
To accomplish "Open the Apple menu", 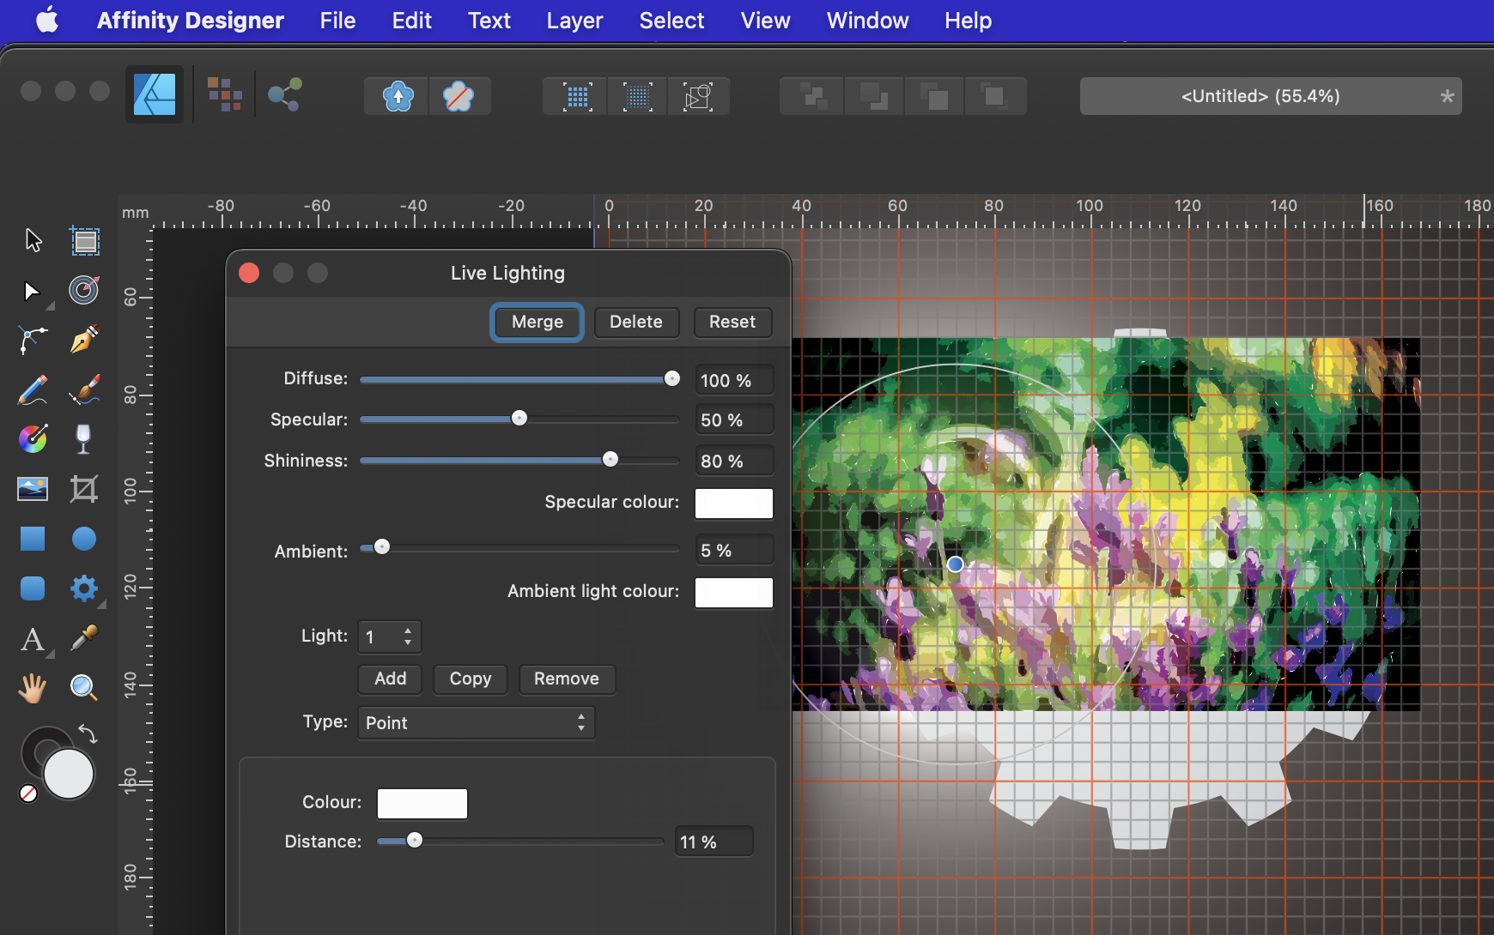I will [x=47, y=20].
